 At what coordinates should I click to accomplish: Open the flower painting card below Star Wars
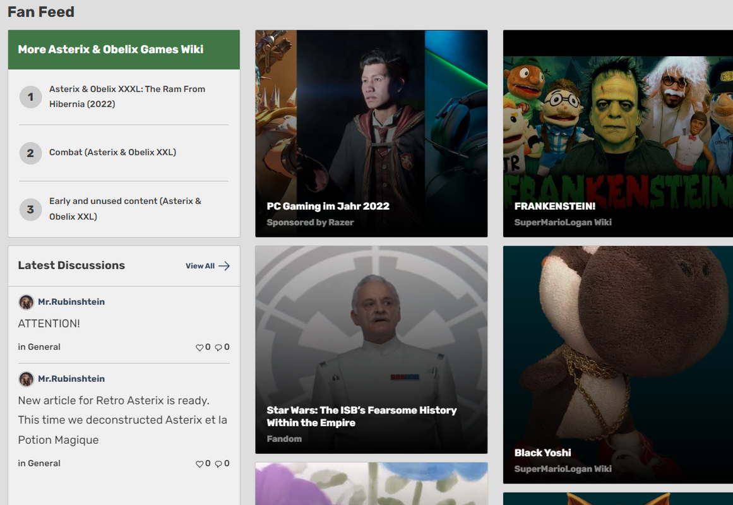(371, 484)
